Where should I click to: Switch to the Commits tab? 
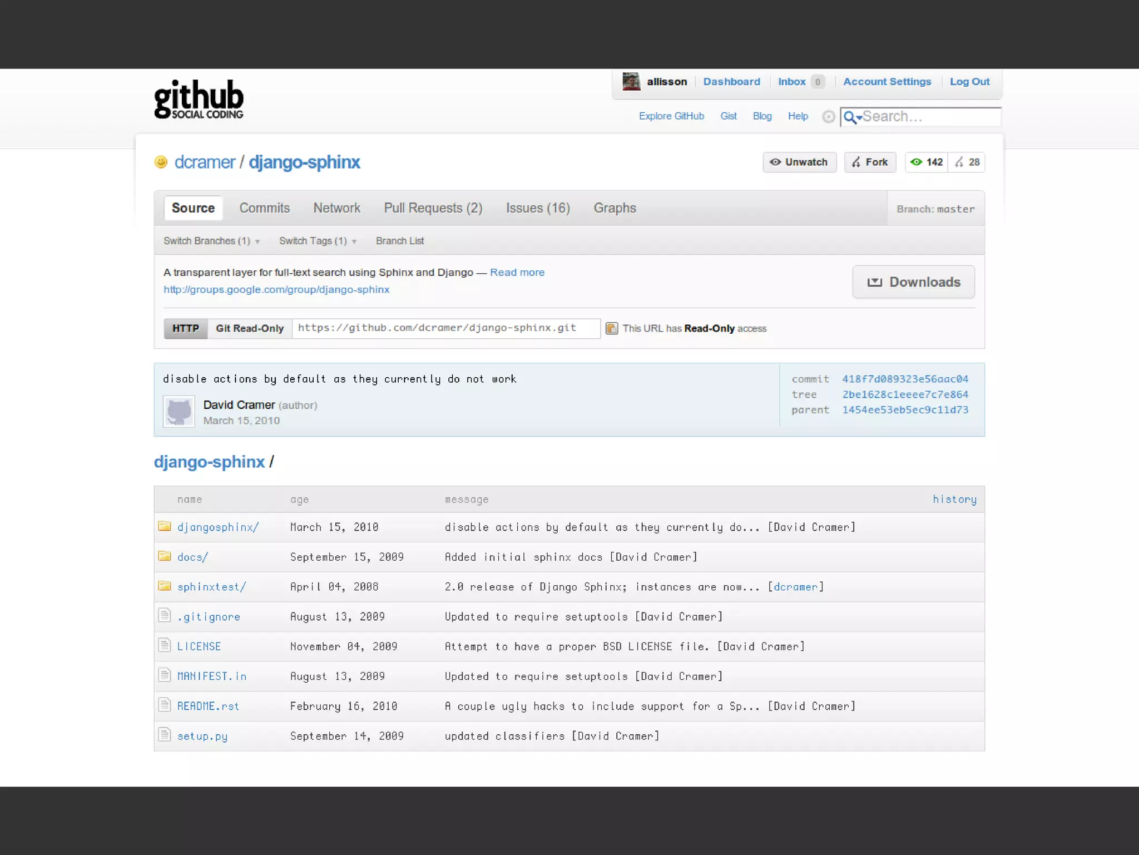pyautogui.click(x=265, y=208)
